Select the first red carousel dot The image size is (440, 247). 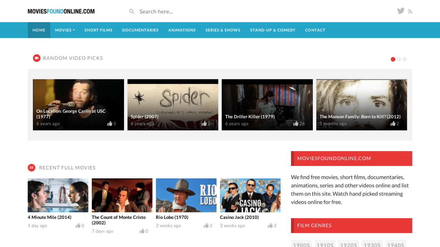tap(393, 59)
